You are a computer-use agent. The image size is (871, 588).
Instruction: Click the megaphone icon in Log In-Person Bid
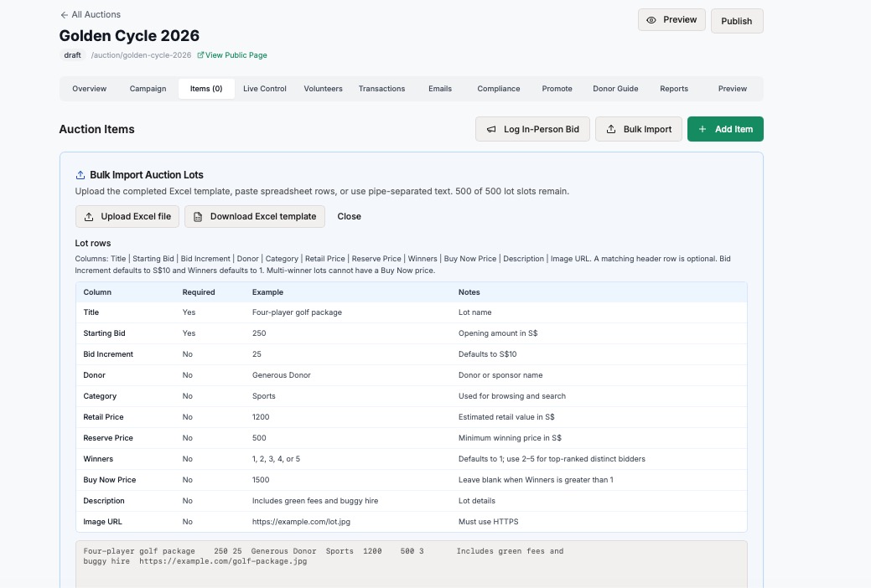(491, 129)
